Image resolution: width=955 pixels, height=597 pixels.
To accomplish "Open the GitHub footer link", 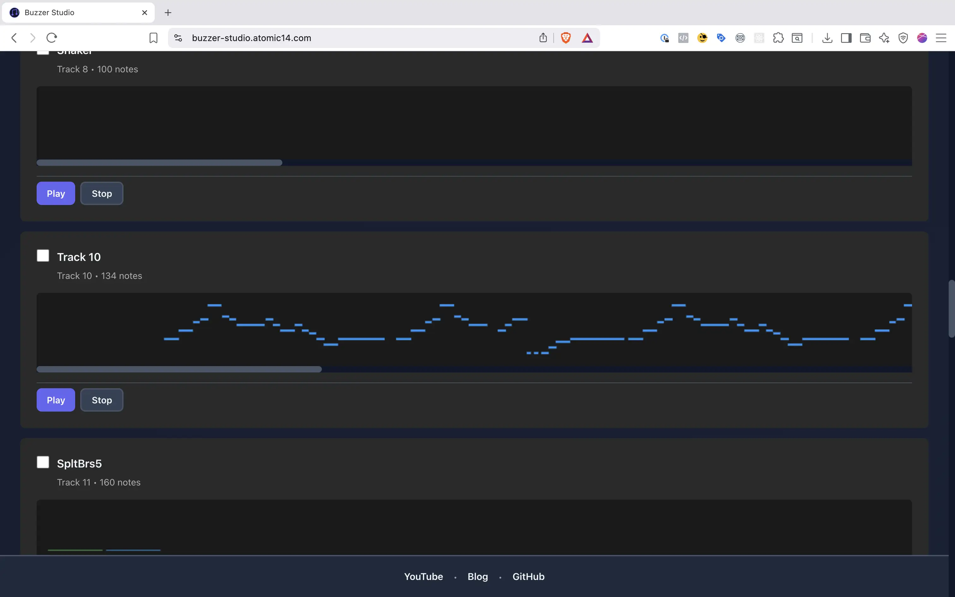I will [x=528, y=576].
